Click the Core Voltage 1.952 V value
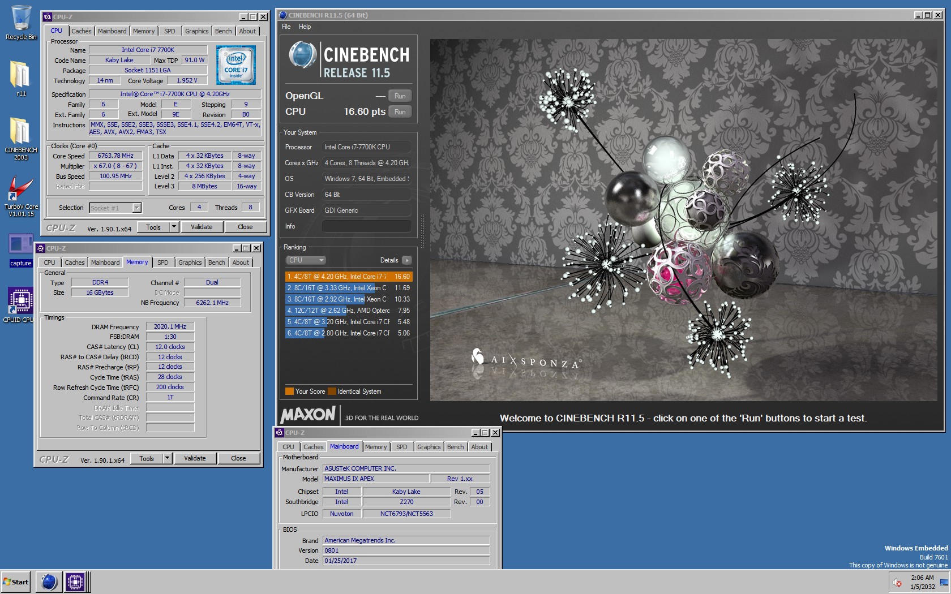The height and width of the screenshot is (594, 951). coord(187,81)
